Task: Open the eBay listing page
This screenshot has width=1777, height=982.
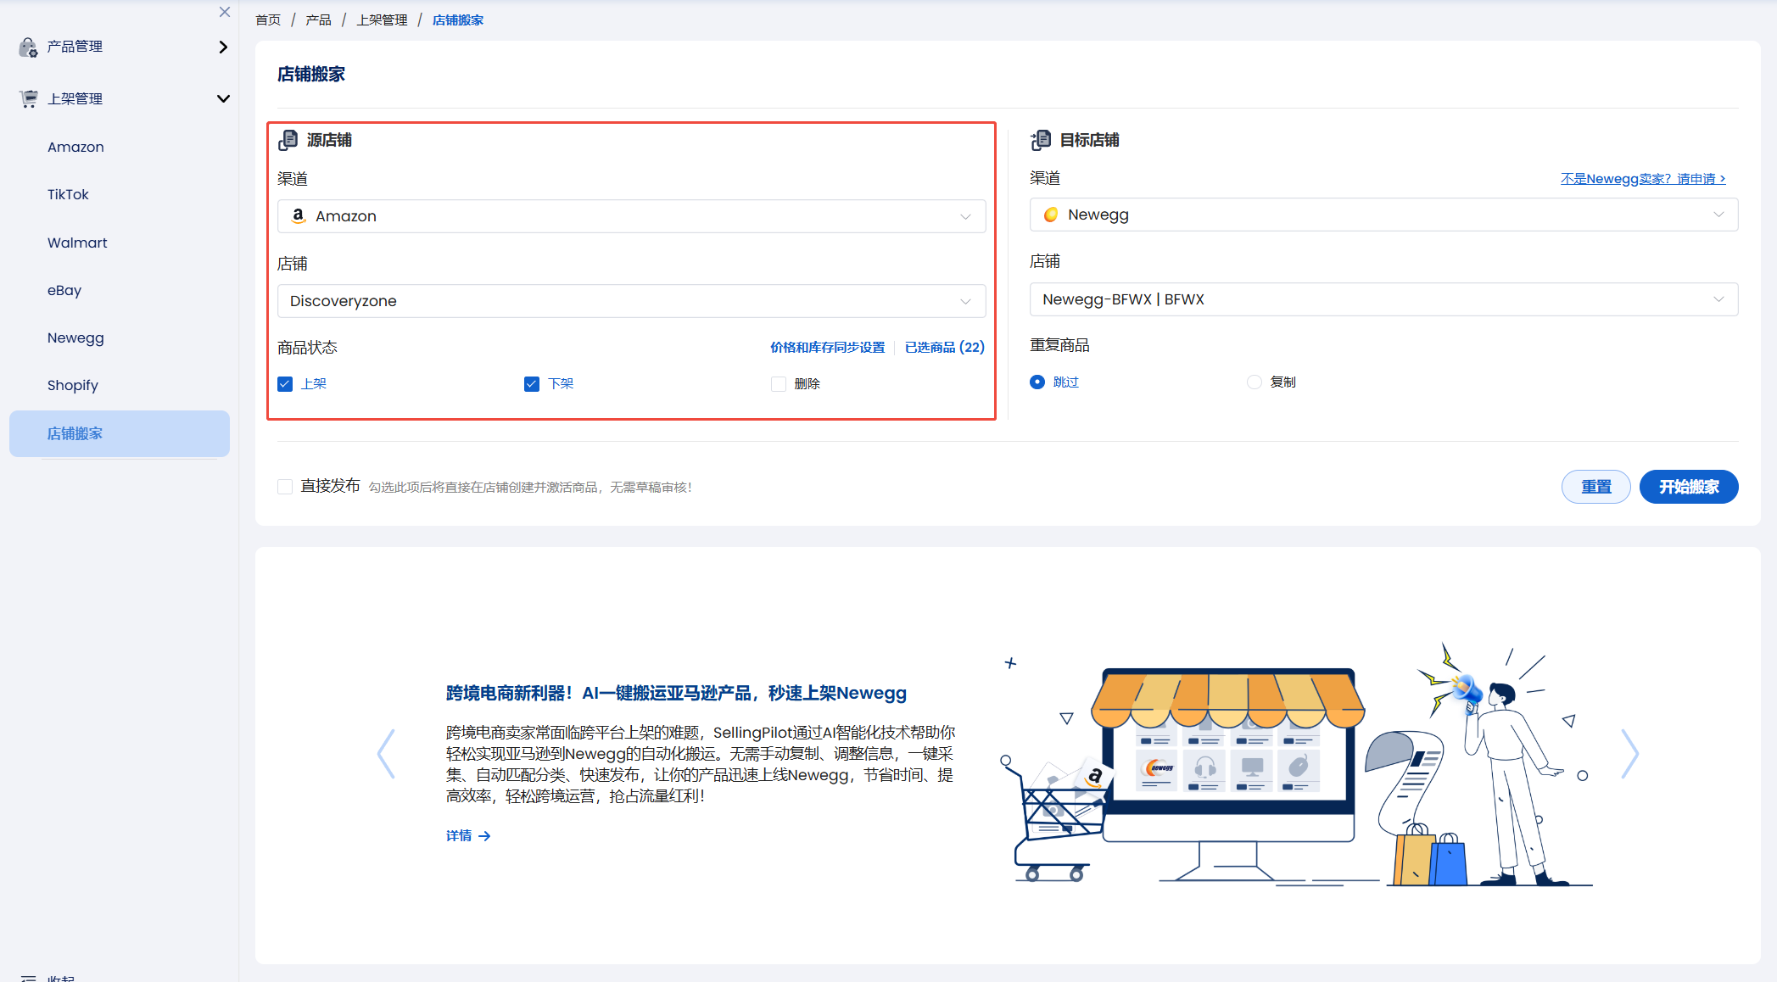Action: [64, 290]
